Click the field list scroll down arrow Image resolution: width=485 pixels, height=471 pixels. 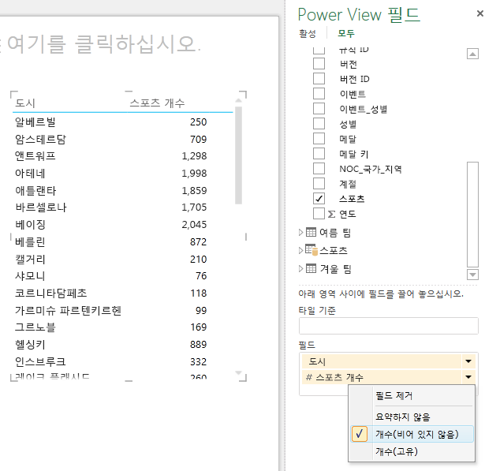472,275
